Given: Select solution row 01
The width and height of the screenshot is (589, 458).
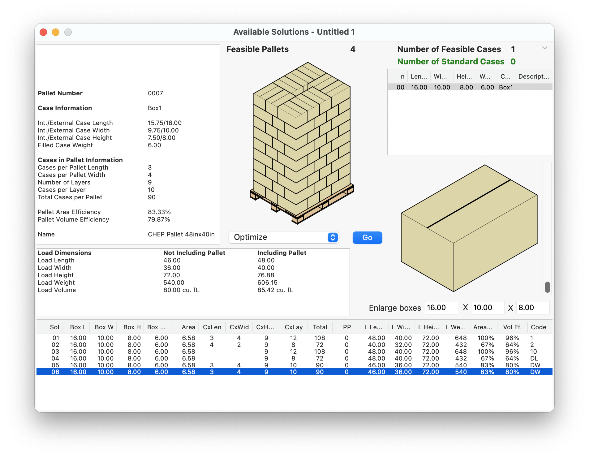Looking at the screenshot, I should coord(294,338).
